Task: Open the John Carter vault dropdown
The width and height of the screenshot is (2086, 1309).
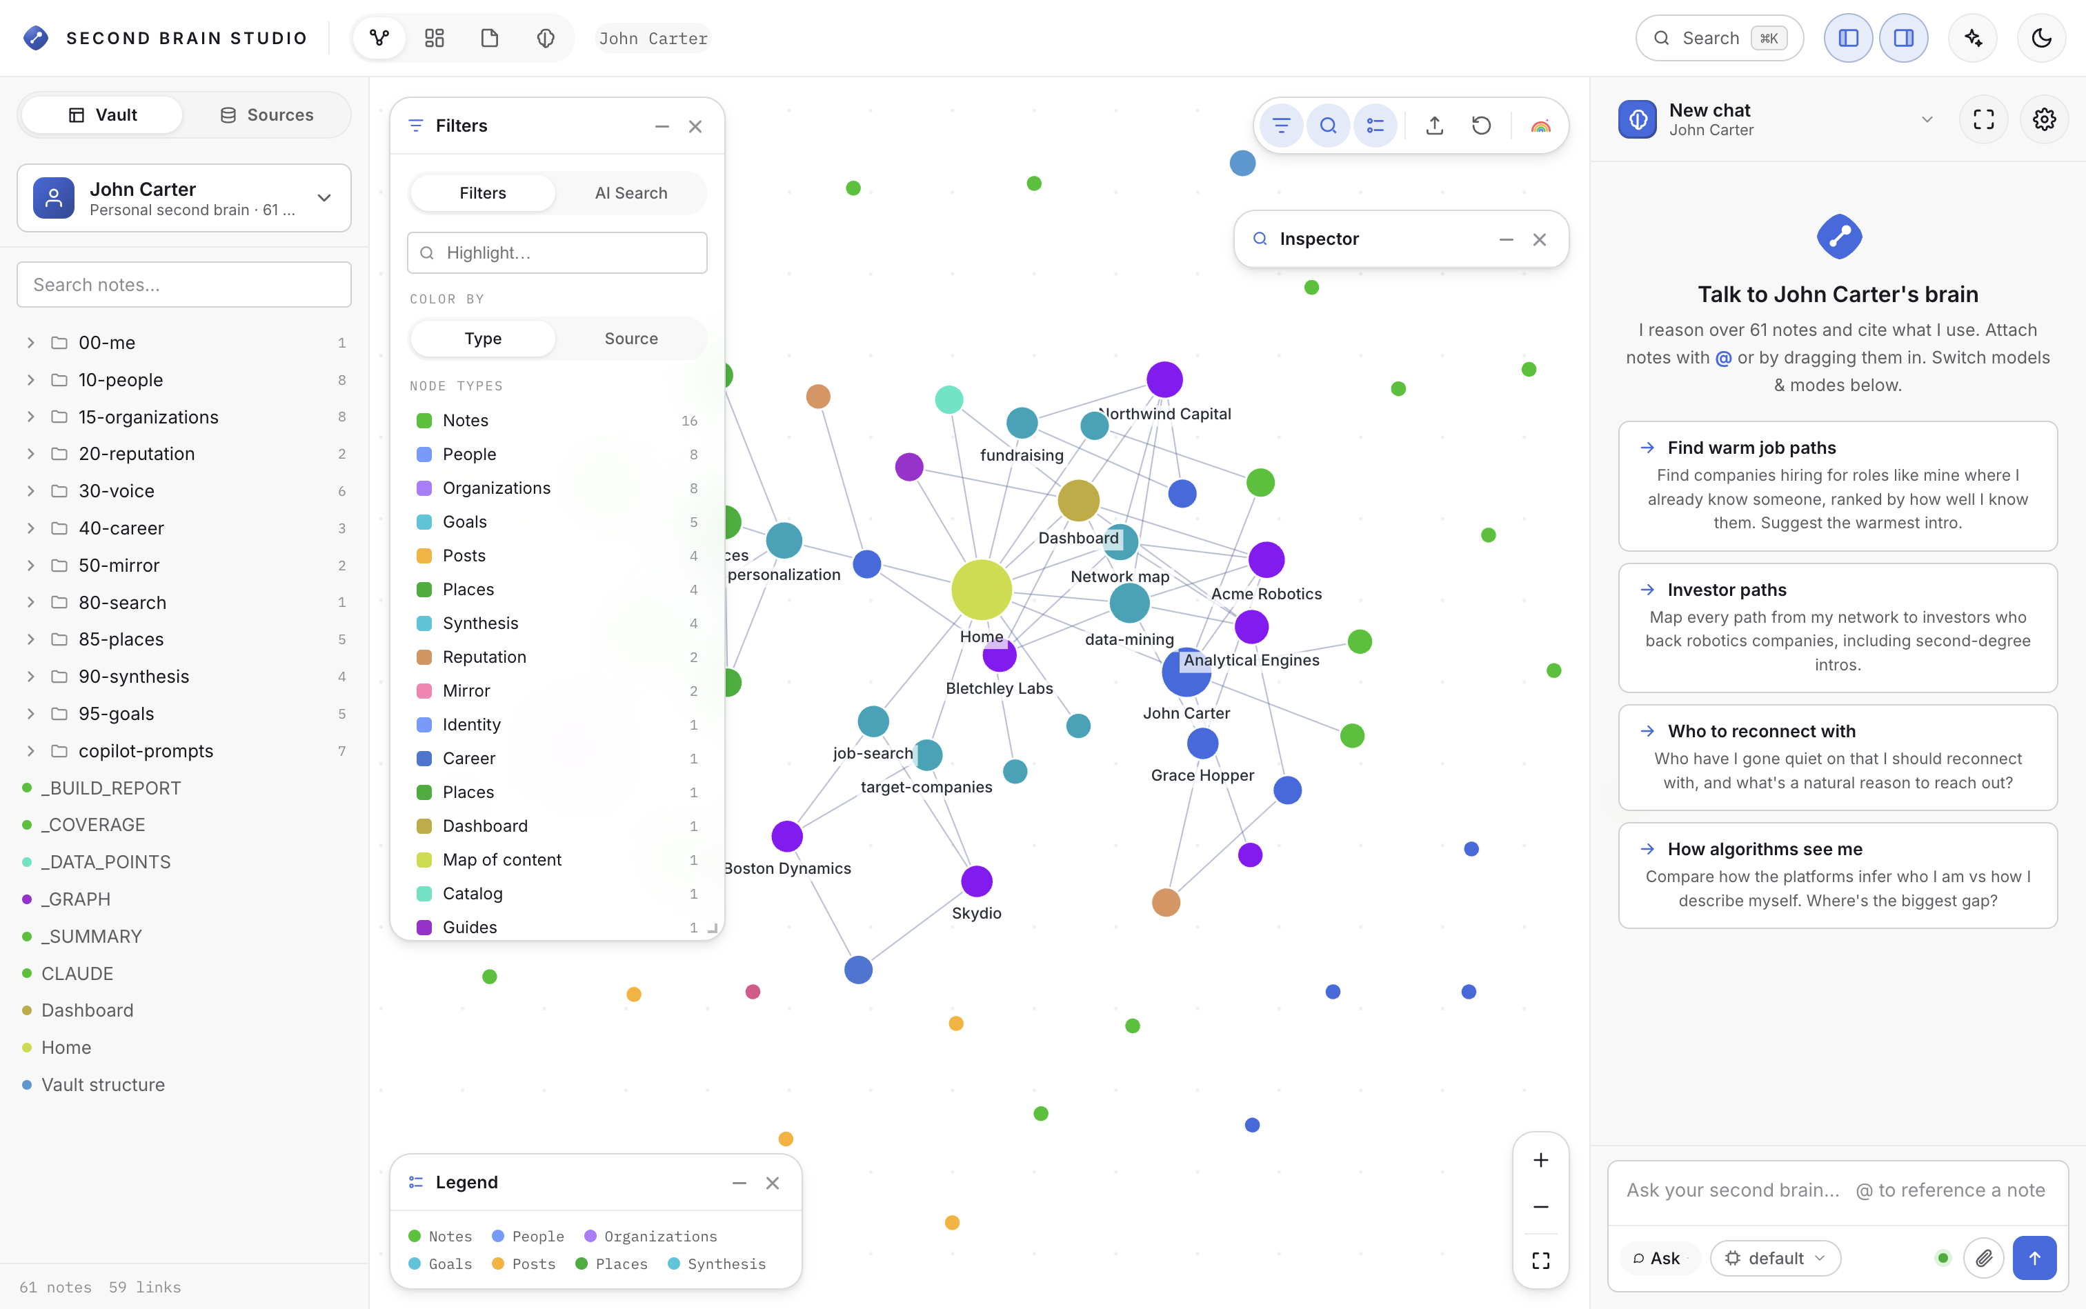Action: (183, 198)
